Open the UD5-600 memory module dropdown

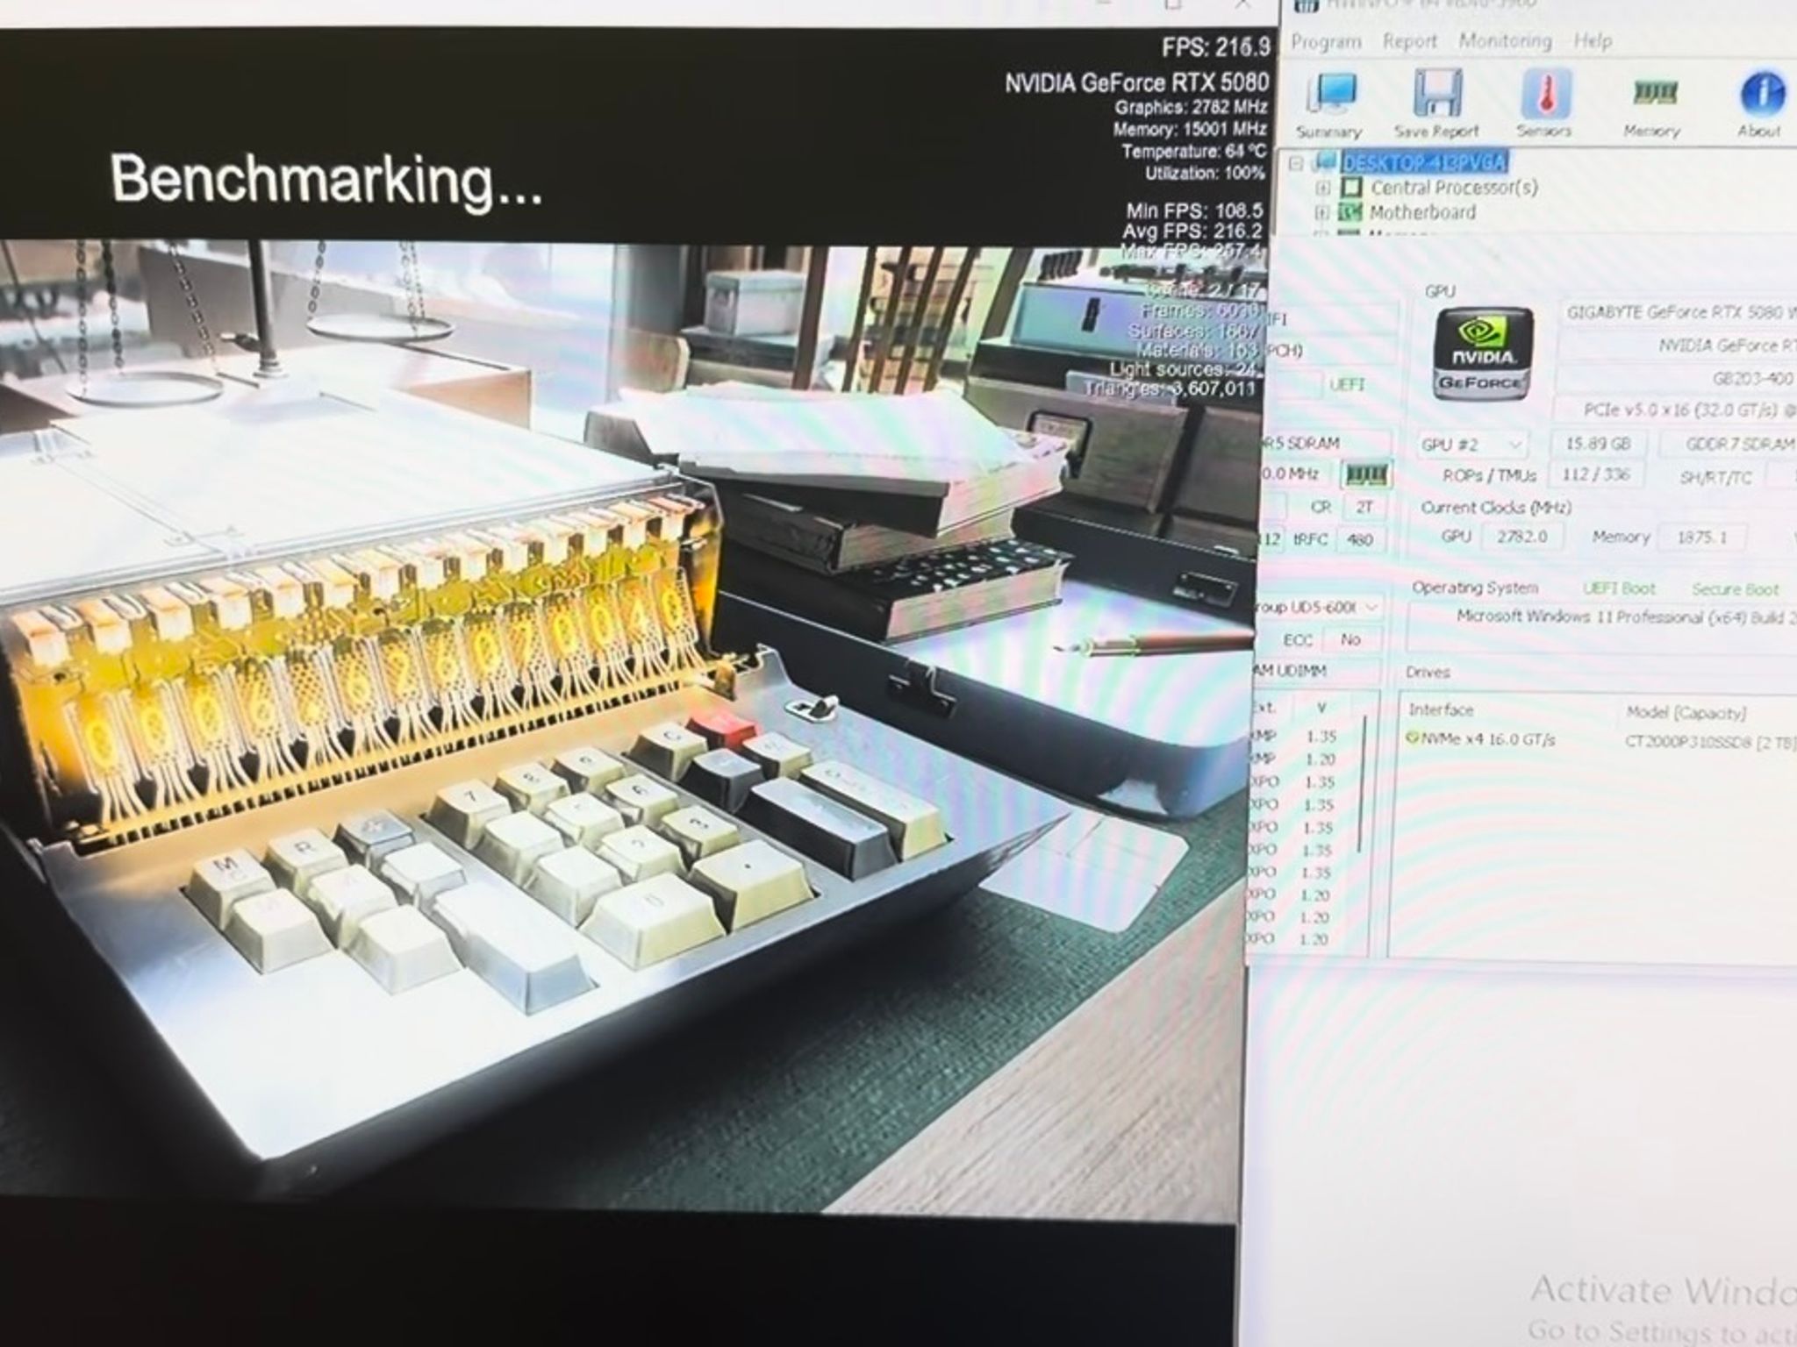(x=1320, y=607)
